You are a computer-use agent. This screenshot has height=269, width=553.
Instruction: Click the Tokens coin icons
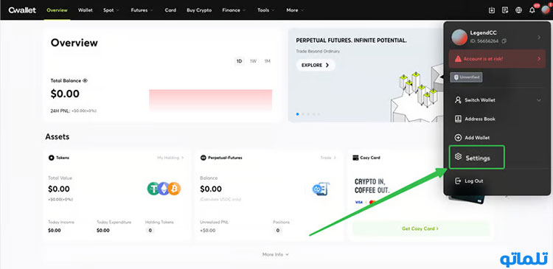click(164, 189)
